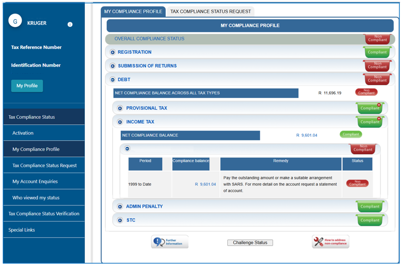Expand the Provisional Tax row

[x=120, y=108]
